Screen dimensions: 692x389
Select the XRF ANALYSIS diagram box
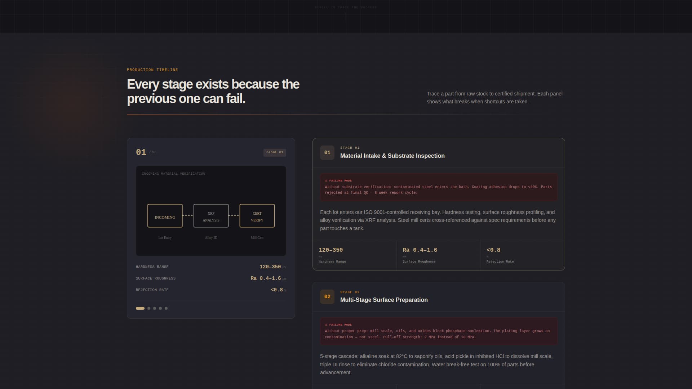coord(211,216)
